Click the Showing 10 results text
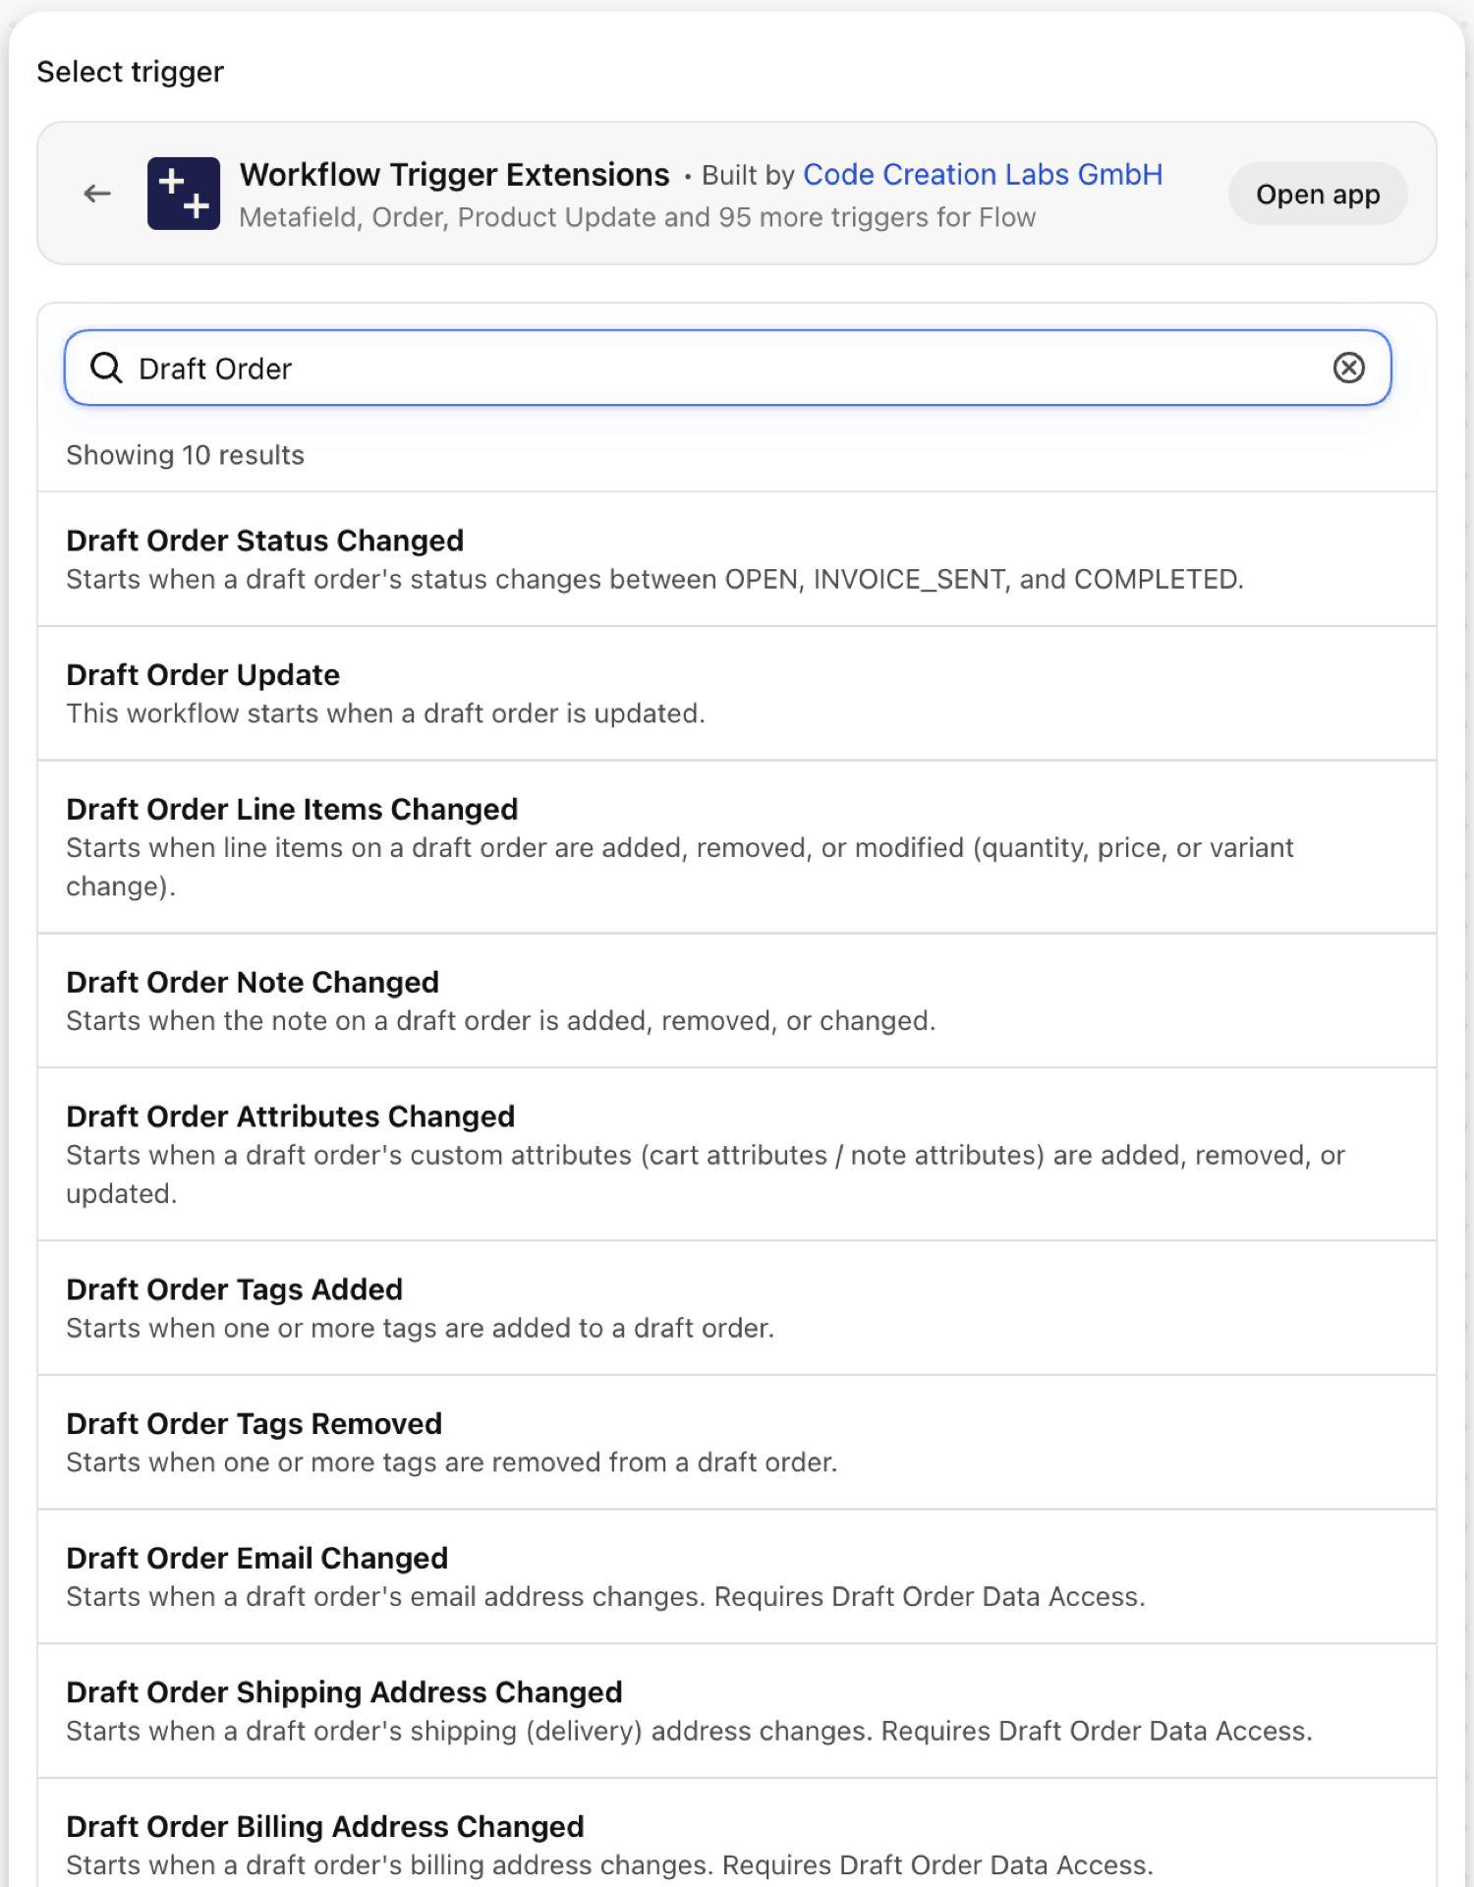1474x1887 pixels. tap(185, 455)
